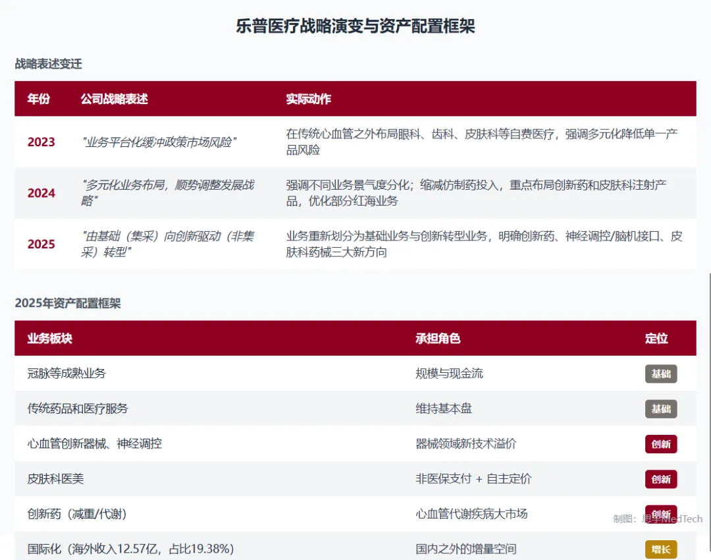Select the 国际化（海外收入12.57亿） row label
The width and height of the screenshot is (711, 560).
point(130,549)
